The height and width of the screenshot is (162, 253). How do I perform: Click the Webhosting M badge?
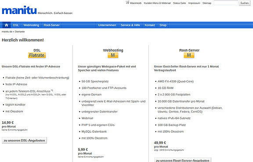pyautogui.click(x=113, y=55)
